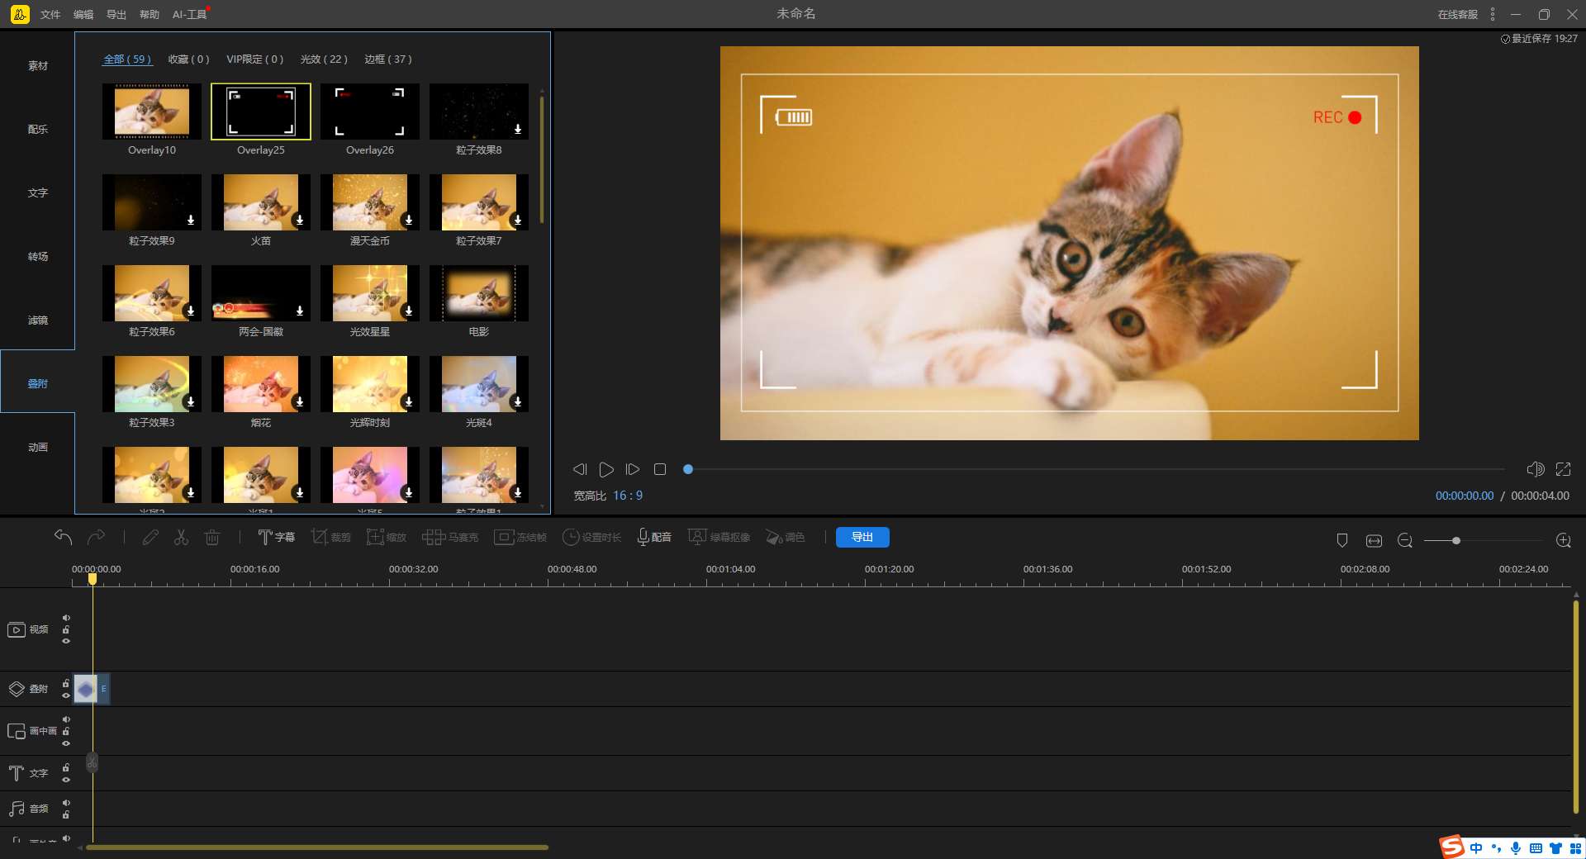Screen dimensions: 1586x859
Task: Click the 16:9 aspect ratio value
Action: (627, 496)
